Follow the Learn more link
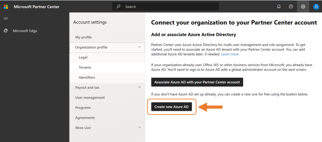 click(230, 54)
